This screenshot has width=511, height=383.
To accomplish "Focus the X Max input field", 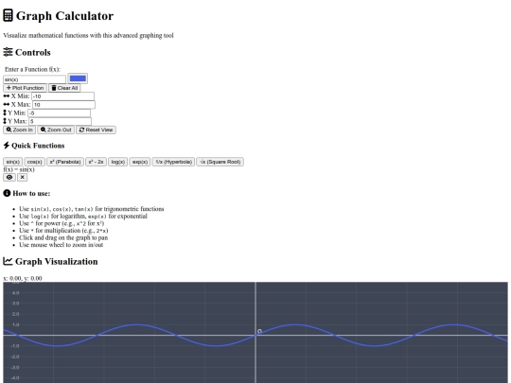I will click(x=64, y=105).
